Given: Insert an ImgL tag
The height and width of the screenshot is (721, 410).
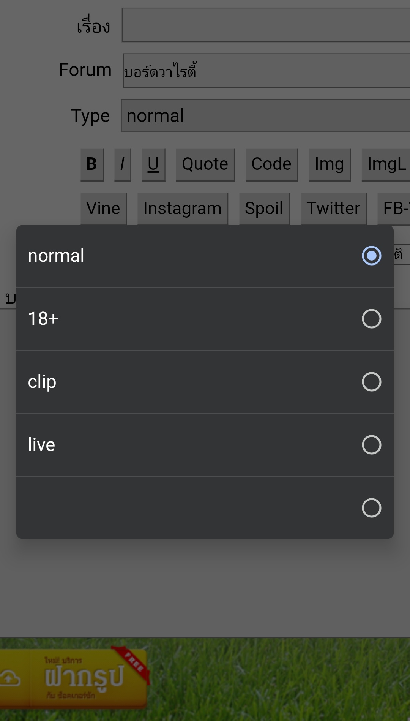Looking at the screenshot, I should (386, 164).
